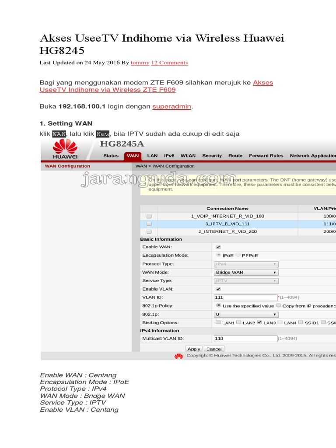336x448 pixels.
Task: Open the tommy author link
Action: pos(140,63)
